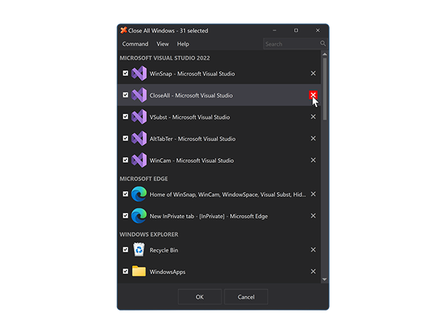Image resolution: width=446 pixels, height=334 pixels.
Task: Click the vertical scrollbar thumb
Action: click(325, 89)
